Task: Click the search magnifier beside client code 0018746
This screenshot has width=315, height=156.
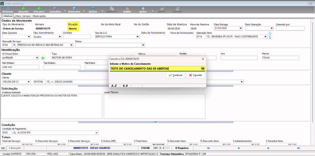Action: (48, 82)
